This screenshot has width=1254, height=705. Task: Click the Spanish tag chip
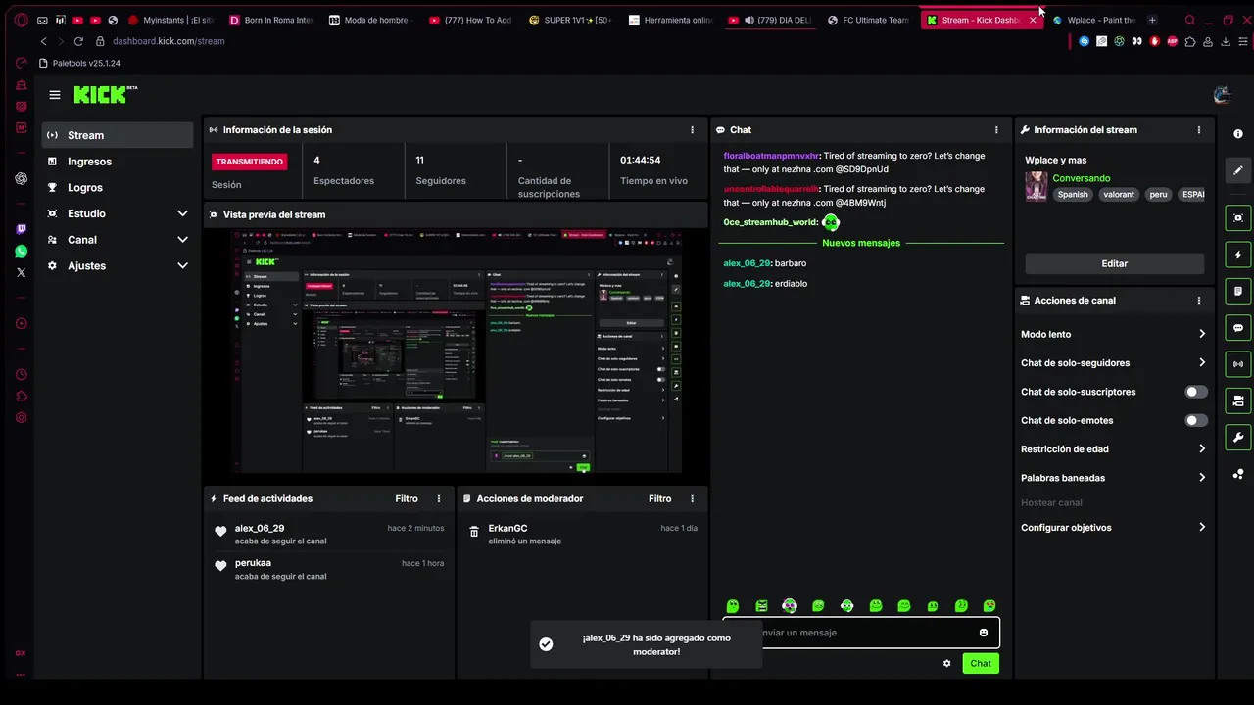(x=1073, y=194)
